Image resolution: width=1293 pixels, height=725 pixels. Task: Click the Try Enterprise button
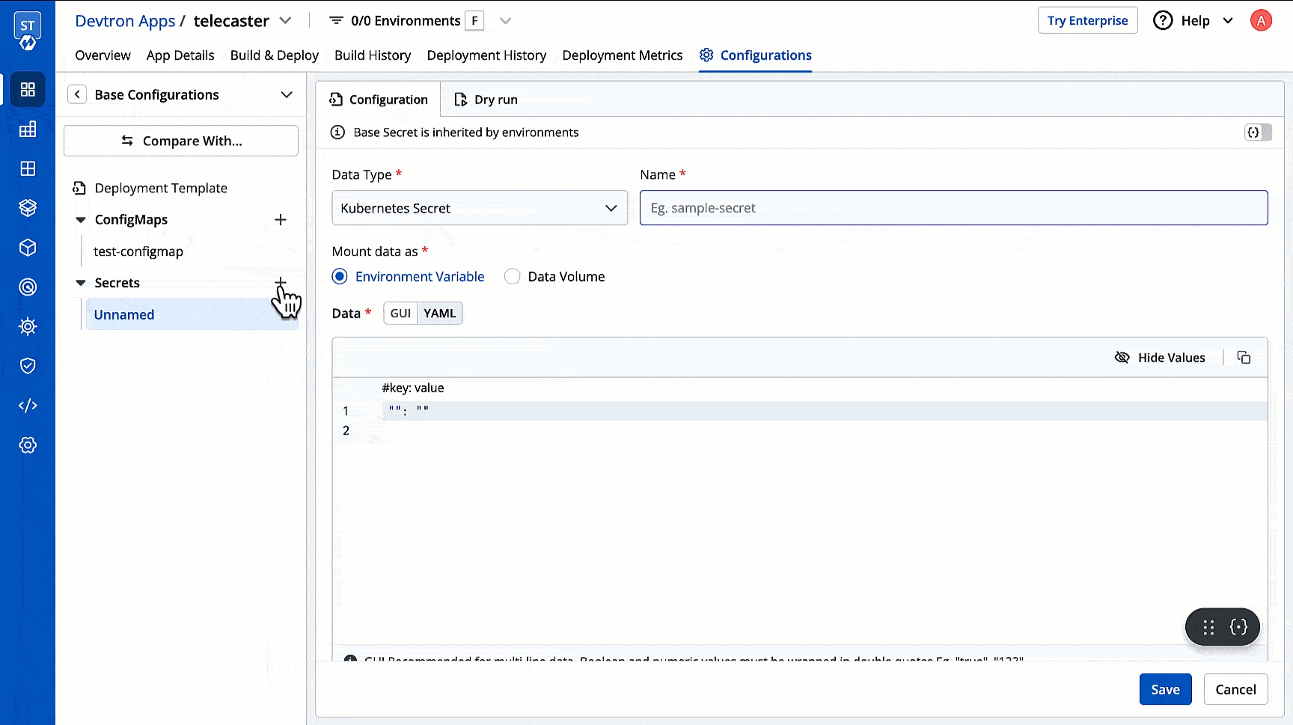pos(1087,21)
